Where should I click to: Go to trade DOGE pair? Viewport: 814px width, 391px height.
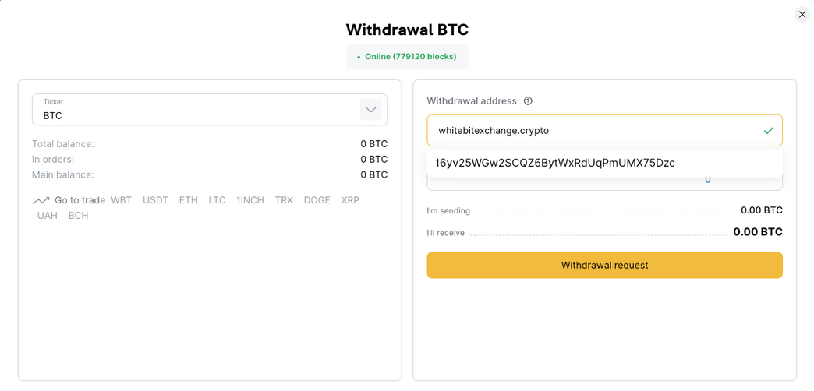click(x=317, y=200)
